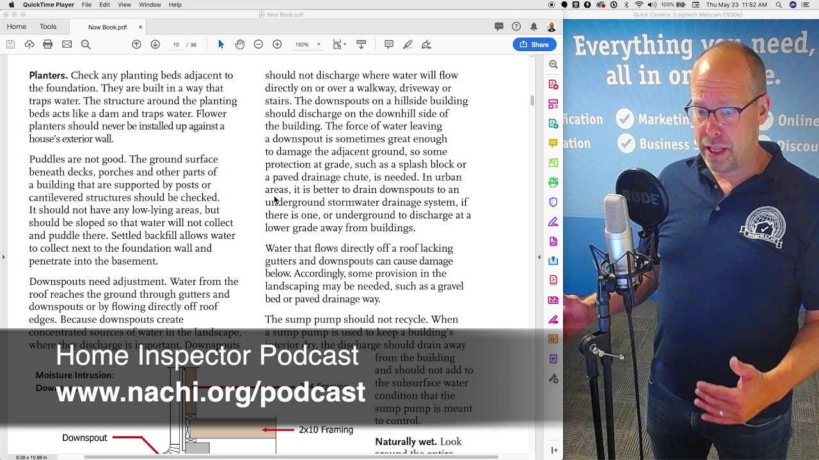The height and width of the screenshot is (460, 819).
Task: Zoom in with the plus icon
Action: [277, 44]
